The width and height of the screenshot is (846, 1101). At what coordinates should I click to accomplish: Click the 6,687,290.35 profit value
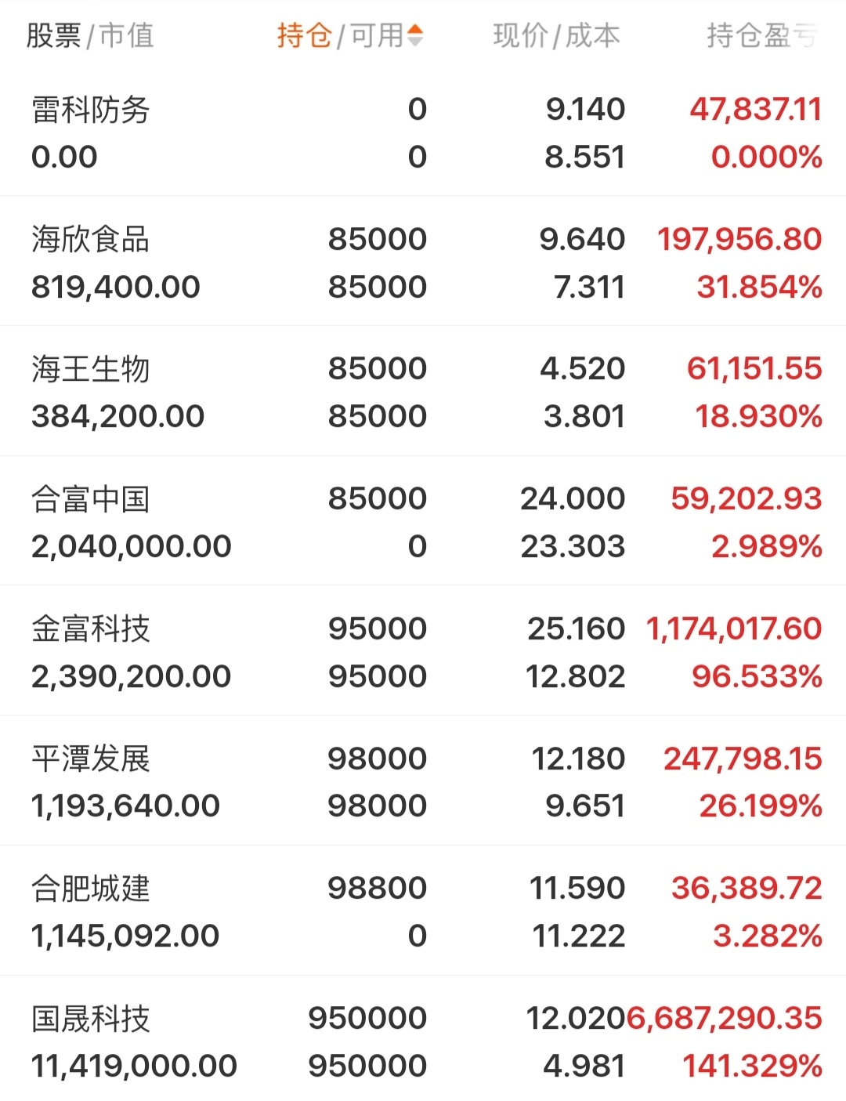[x=725, y=1018]
